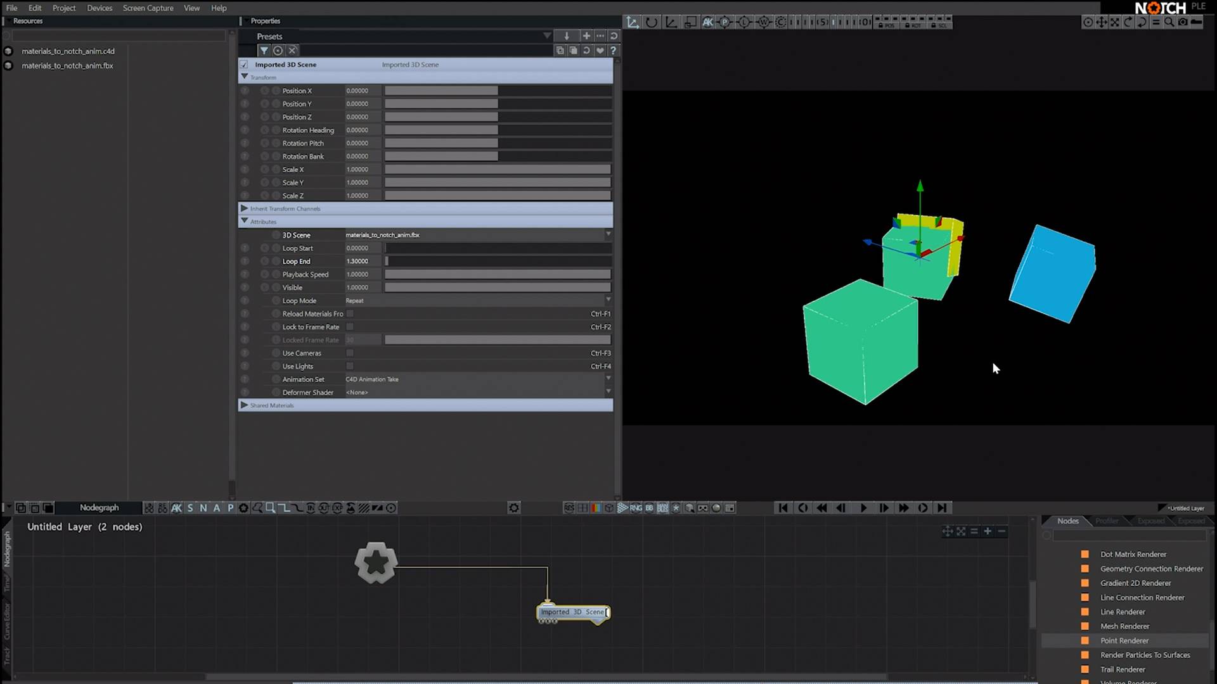The width and height of the screenshot is (1217, 684).
Task: Open the Project menu
Action: click(64, 8)
